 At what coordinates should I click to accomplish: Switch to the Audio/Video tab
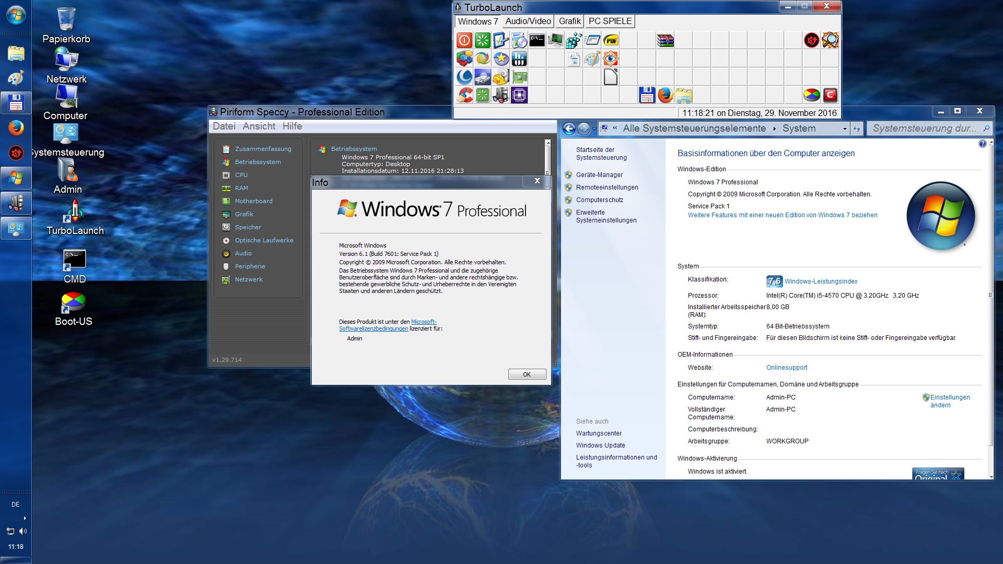click(x=528, y=21)
